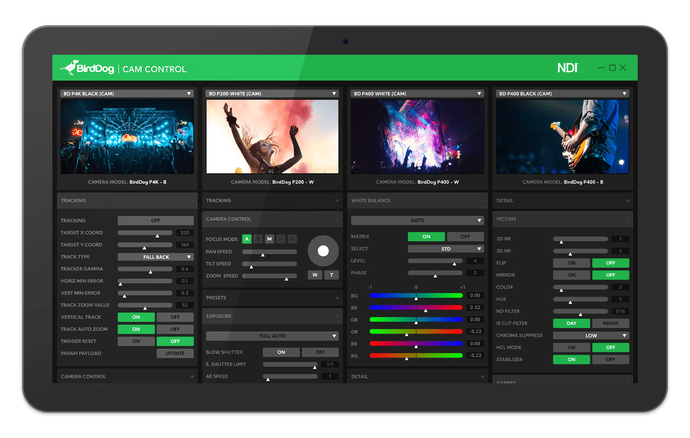Click the NDI logo in header

568,68
